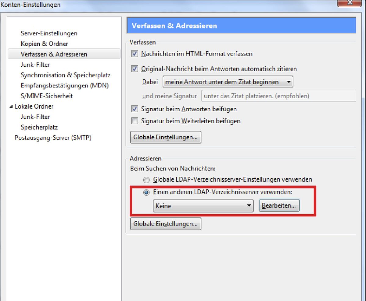The width and height of the screenshot is (366, 301).
Task: Open the signature placement dropdown 'unter das Zitat platzieren'
Action: click(x=279, y=96)
